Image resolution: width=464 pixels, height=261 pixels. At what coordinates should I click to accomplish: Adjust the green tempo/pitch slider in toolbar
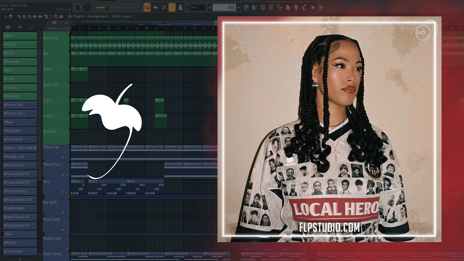pyautogui.click(x=107, y=8)
